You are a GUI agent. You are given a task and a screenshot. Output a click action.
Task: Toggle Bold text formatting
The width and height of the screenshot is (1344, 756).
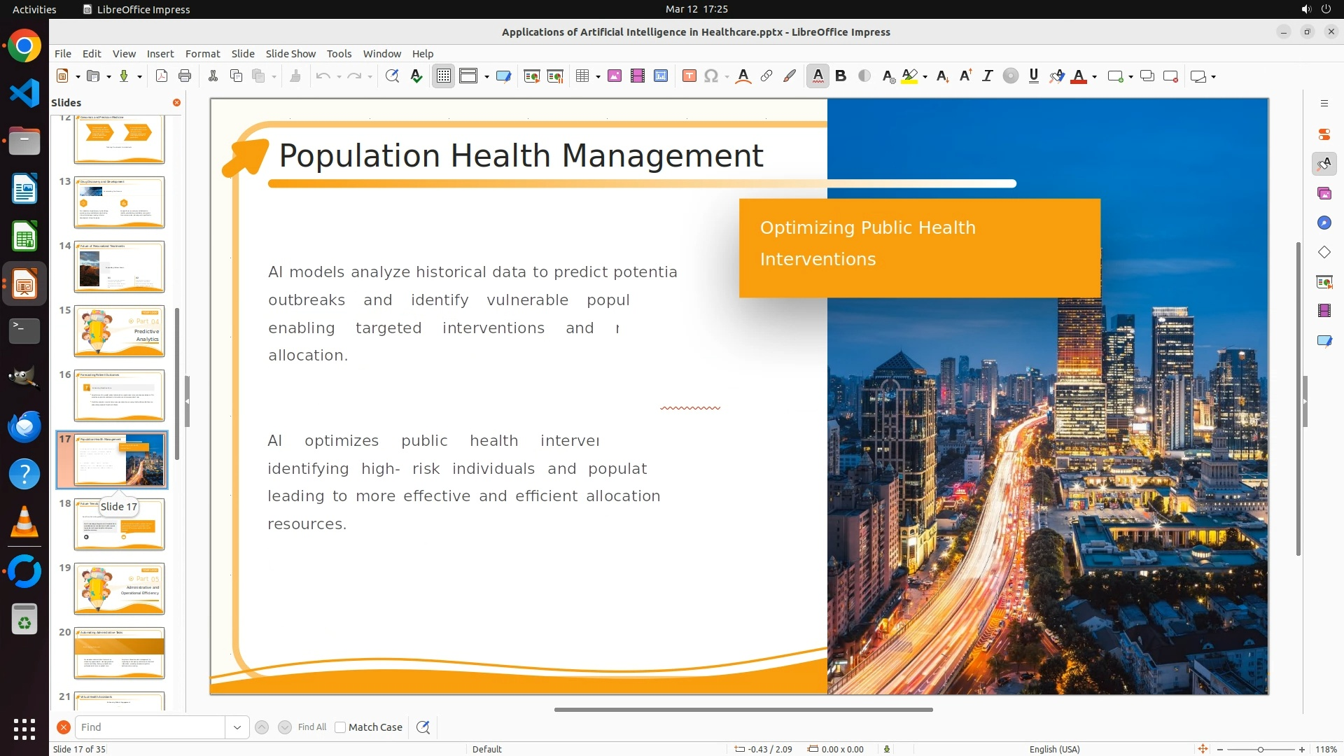(x=841, y=76)
